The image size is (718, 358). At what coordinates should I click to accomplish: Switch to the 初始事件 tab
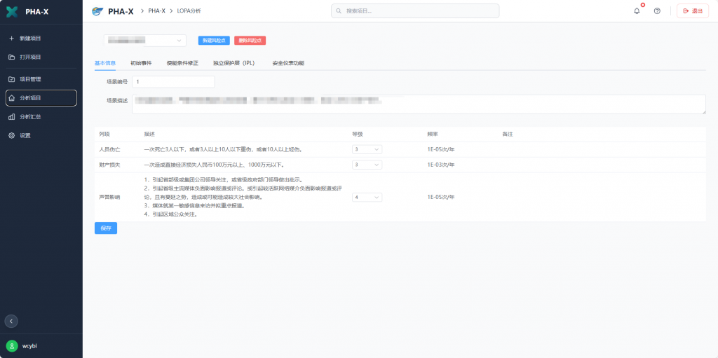click(141, 63)
